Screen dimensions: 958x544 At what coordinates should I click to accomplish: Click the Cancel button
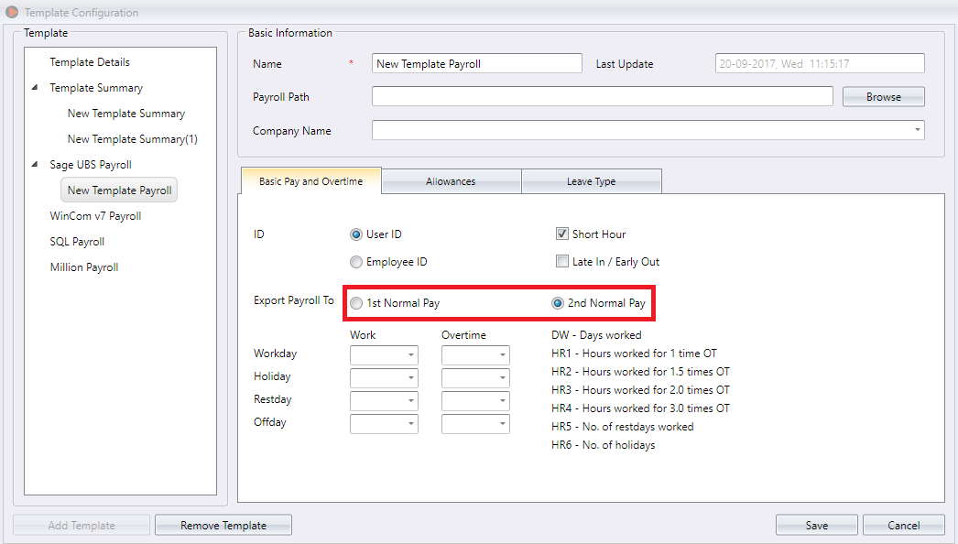tap(904, 525)
